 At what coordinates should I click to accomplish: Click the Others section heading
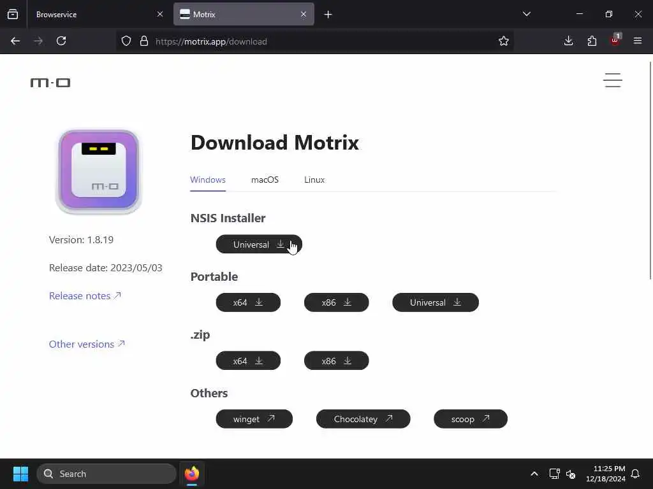coord(209,393)
